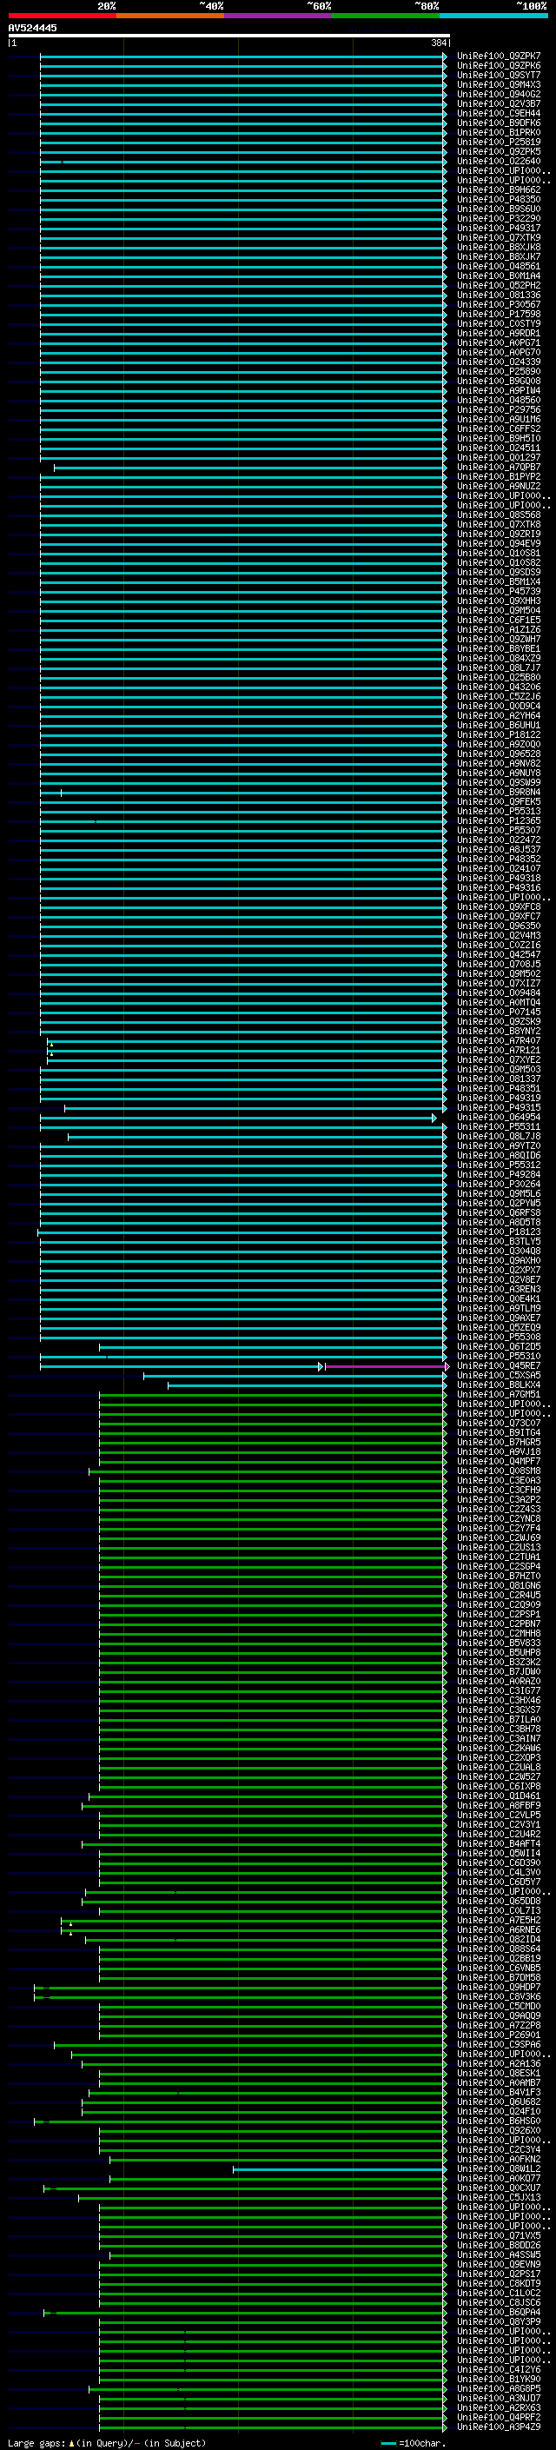This screenshot has width=556, height=2450.
Task: Select label UniRef100_A7GM51
Action: click(x=499, y=1394)
